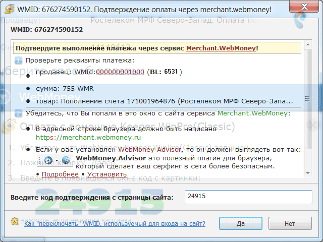Click the WebMoney Advisor toolbar icon
Viewport: 323px width, 242px height.
(48, 160)
